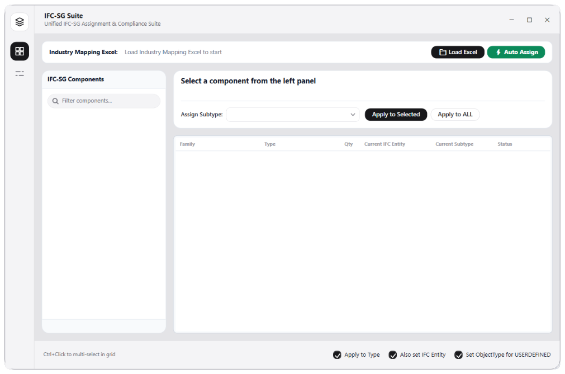The height and width of the screenshot is (374, 565).
Task: Click 'Ctrl+Click to multi-select in grid' hint
Action: click(79, 354)
